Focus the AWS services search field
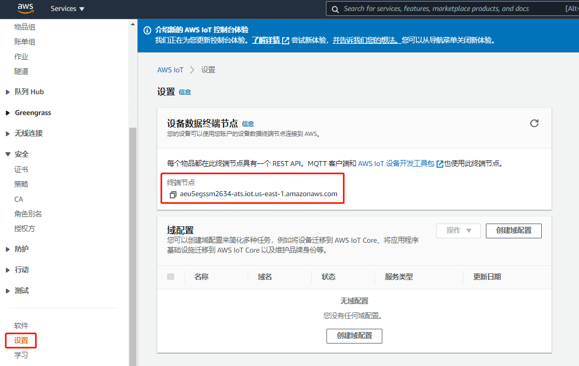Image resolution: width=579 pixels, height=366 pixels. click(x=452, y=9)
